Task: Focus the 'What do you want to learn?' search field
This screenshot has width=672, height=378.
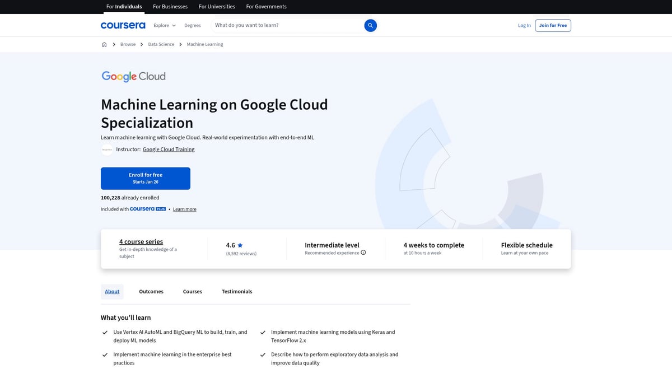Action: (287, 25)
